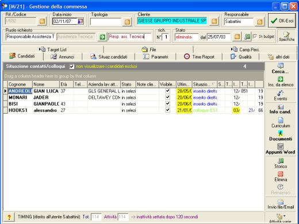
Task: Open Specifiche notes
Action: [286, 36]
